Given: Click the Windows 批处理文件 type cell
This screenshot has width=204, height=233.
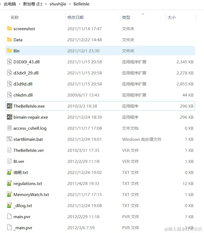Looking at the screenshot, I should [142, 139].
